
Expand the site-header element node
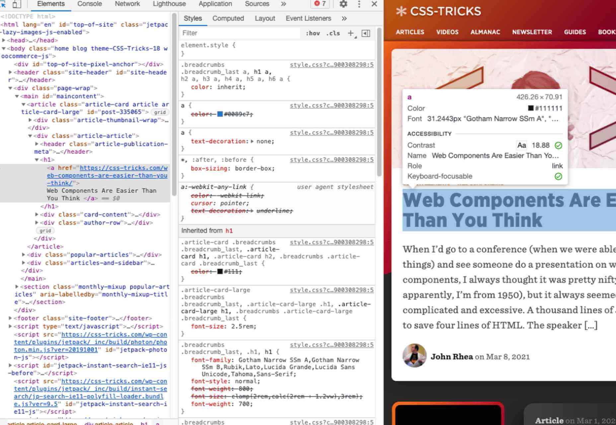click(10, 72)
